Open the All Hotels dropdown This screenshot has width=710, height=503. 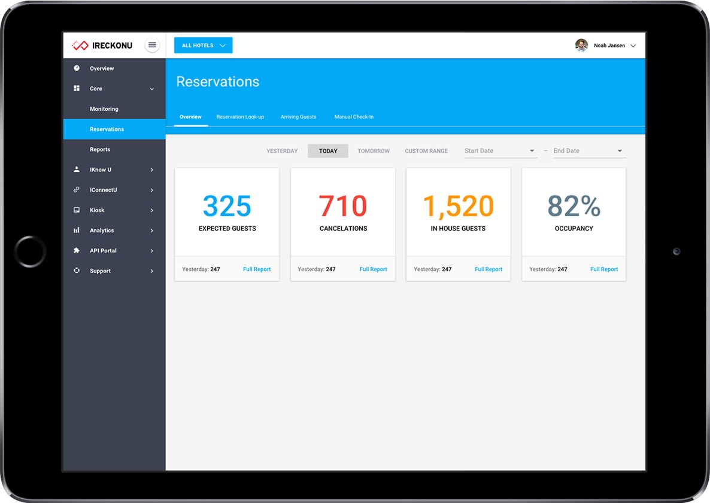point(203,46)
